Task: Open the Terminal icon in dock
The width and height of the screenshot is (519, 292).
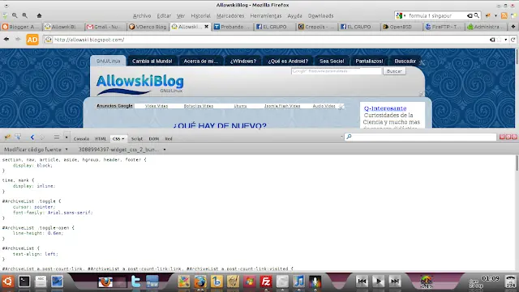Action: click(x=24, y=281)
